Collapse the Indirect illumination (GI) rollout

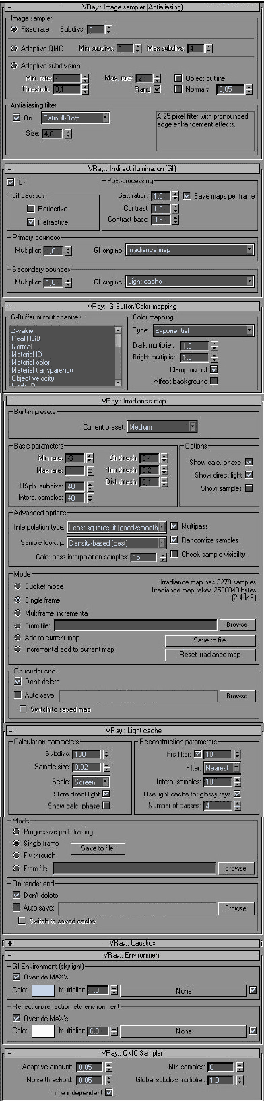(x=132, y=169)
